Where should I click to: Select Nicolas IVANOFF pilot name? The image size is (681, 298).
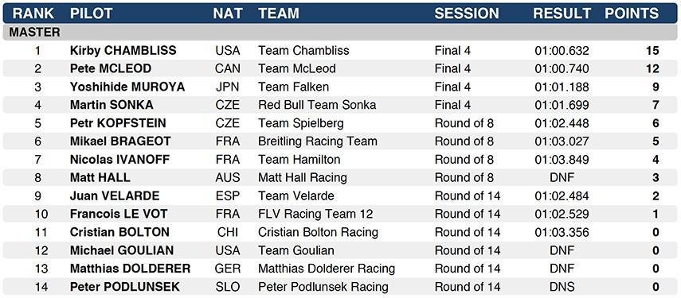click(119, 160)
